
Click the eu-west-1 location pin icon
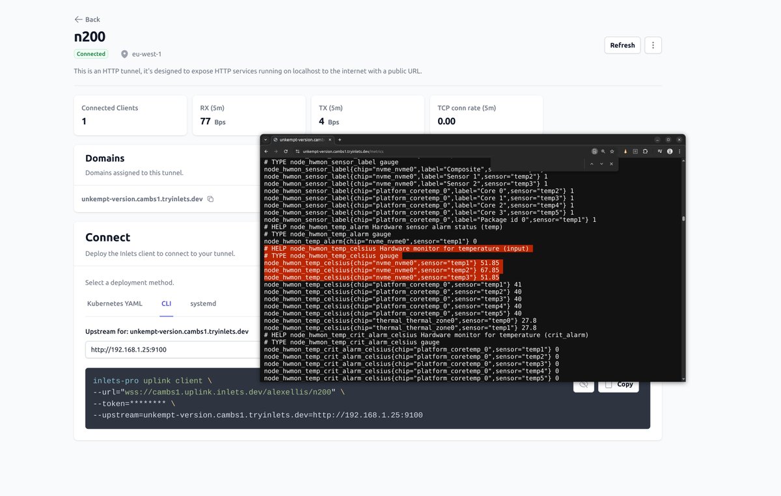(x=124, y=54)
